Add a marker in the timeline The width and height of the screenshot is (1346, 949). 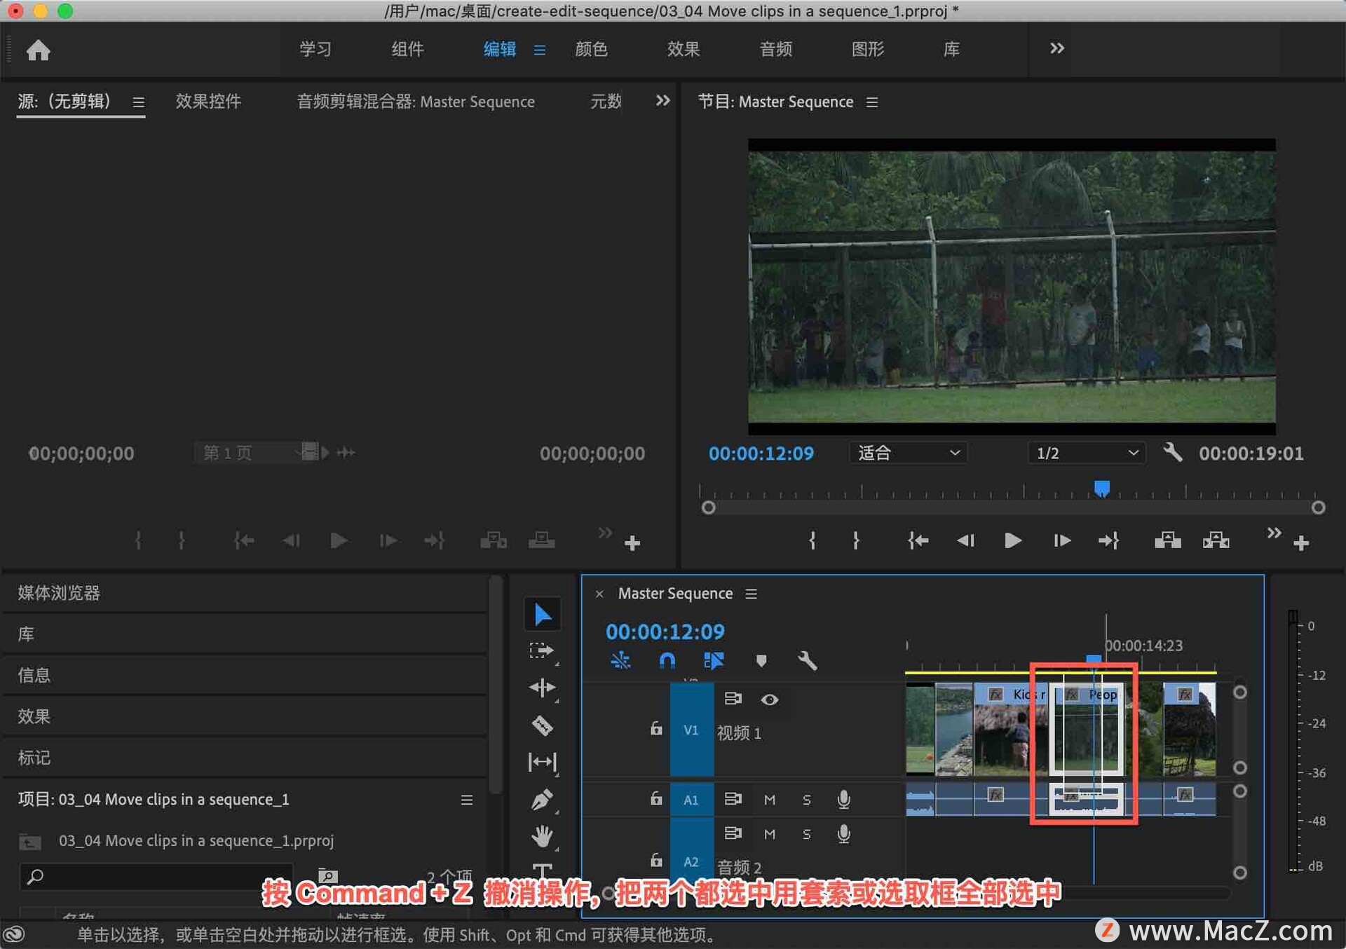click(761, 660)
